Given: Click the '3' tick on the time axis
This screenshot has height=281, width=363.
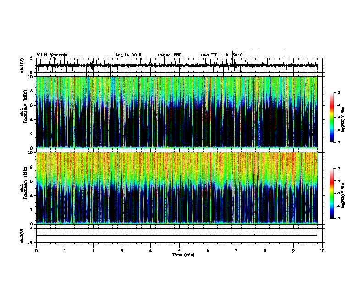Looking at the screenshot, I should [x=122, y=251].
